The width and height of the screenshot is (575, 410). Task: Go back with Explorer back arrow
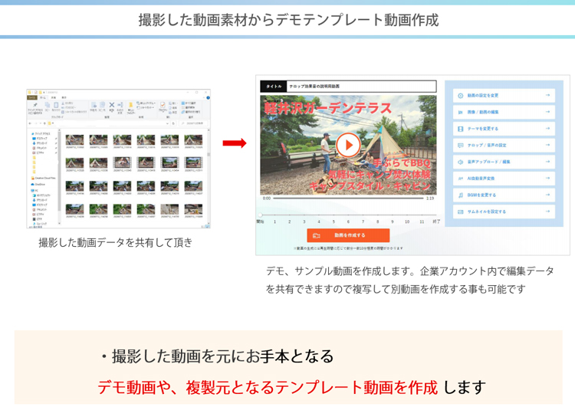(x=31, y=123)
